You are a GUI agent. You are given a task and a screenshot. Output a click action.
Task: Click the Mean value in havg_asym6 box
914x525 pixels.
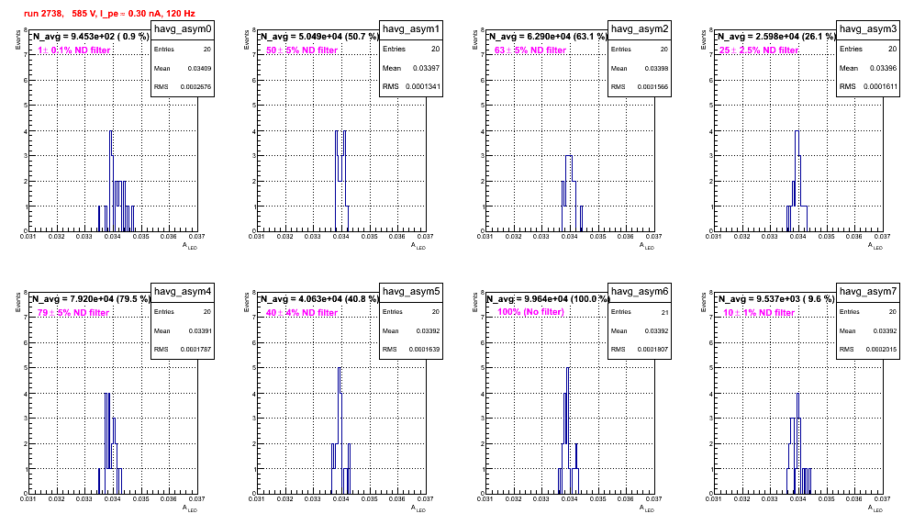tap(656, 330)
